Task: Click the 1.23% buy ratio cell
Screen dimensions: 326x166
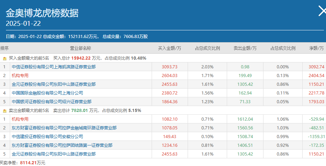Action: 207,102
